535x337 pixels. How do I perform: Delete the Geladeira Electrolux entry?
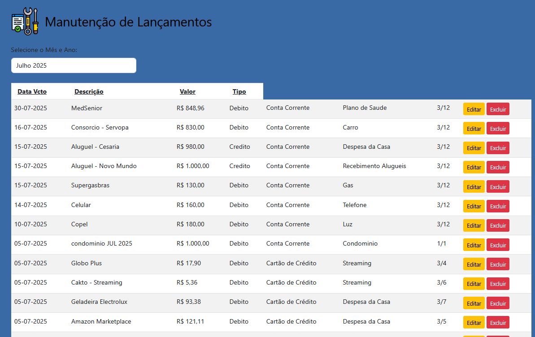coord(498,303)
